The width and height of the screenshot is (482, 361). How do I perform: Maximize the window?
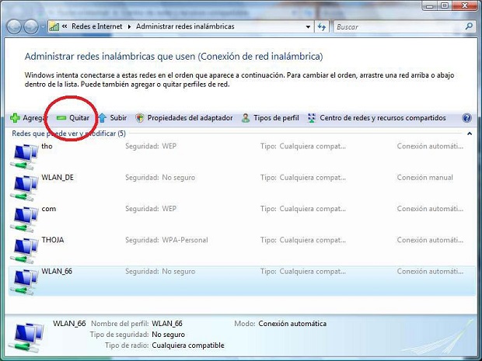tap(445, 5)
